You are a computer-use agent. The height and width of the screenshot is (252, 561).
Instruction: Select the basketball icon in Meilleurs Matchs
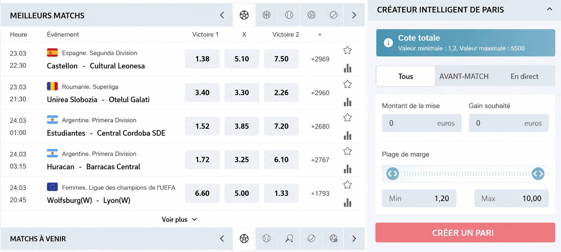[x=266, y=15]
